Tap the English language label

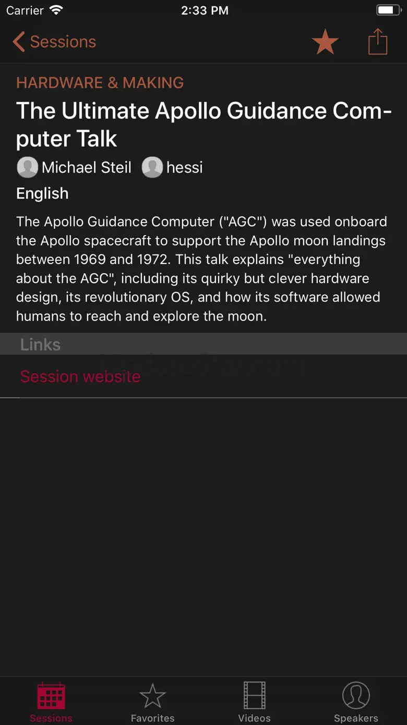(x=42, y=193)
